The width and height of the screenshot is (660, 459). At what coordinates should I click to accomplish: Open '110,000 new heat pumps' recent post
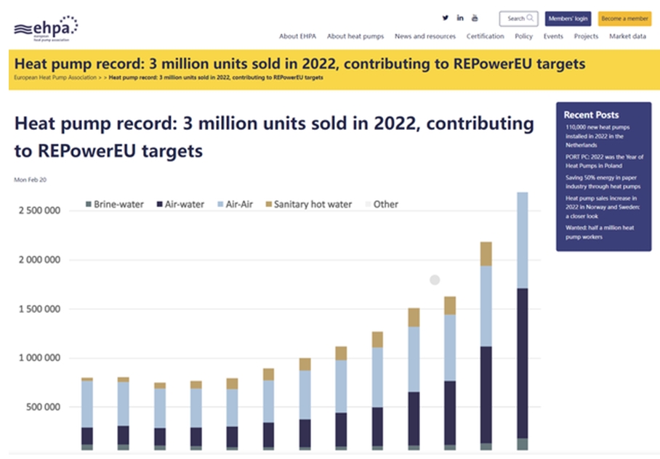pos(597,136)
